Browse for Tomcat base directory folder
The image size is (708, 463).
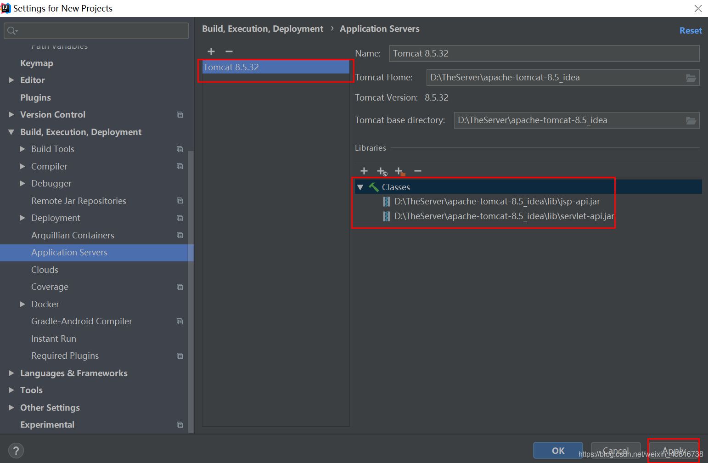click(x=691, y=120)
